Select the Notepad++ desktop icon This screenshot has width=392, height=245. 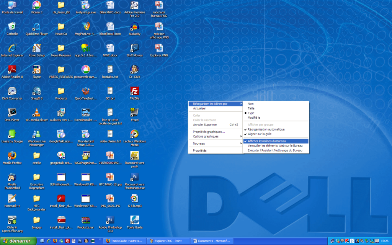point(12,201)
